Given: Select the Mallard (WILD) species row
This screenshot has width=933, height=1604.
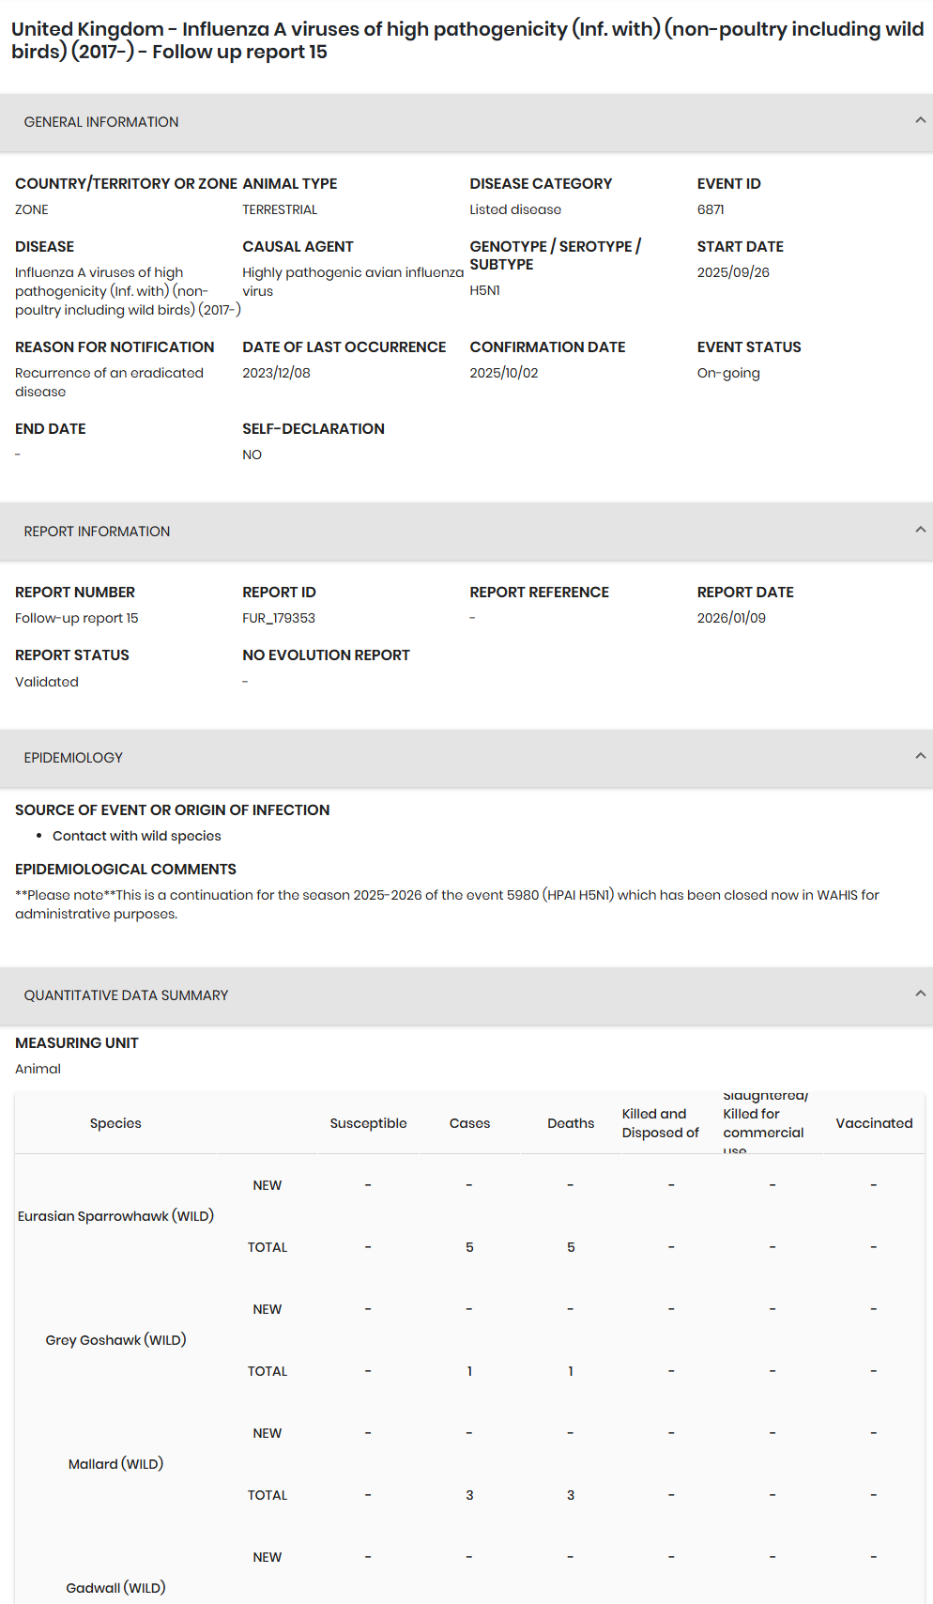Looking at the screenshot, I should 115,1464.
